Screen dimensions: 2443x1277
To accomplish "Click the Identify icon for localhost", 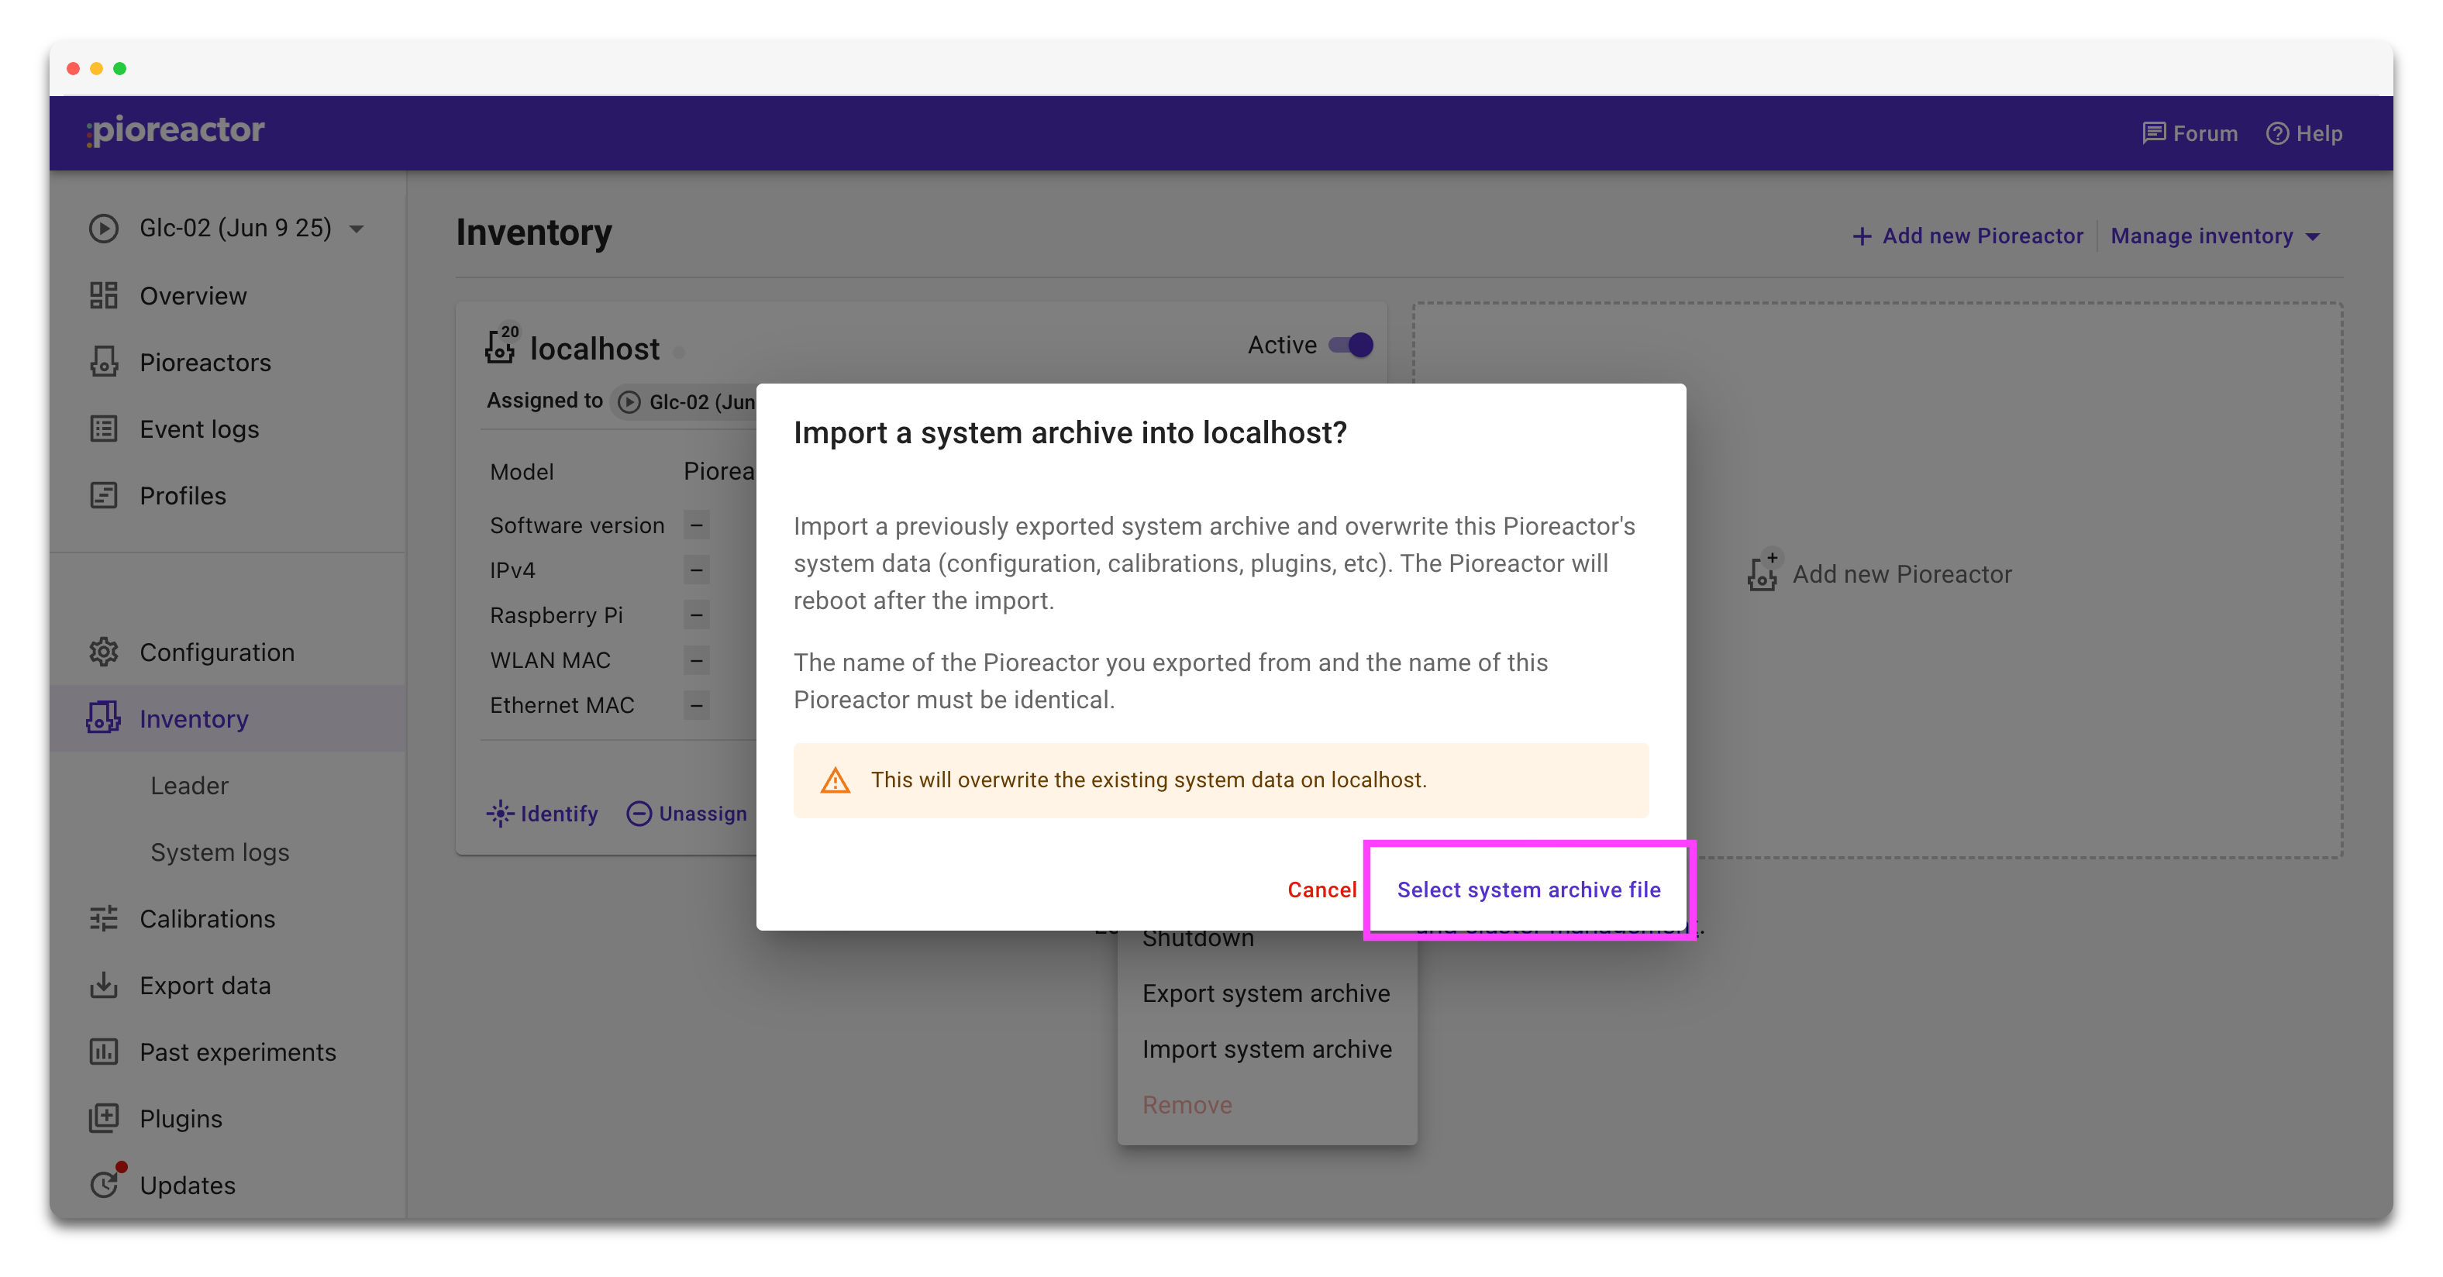I will tap(500, 814).
